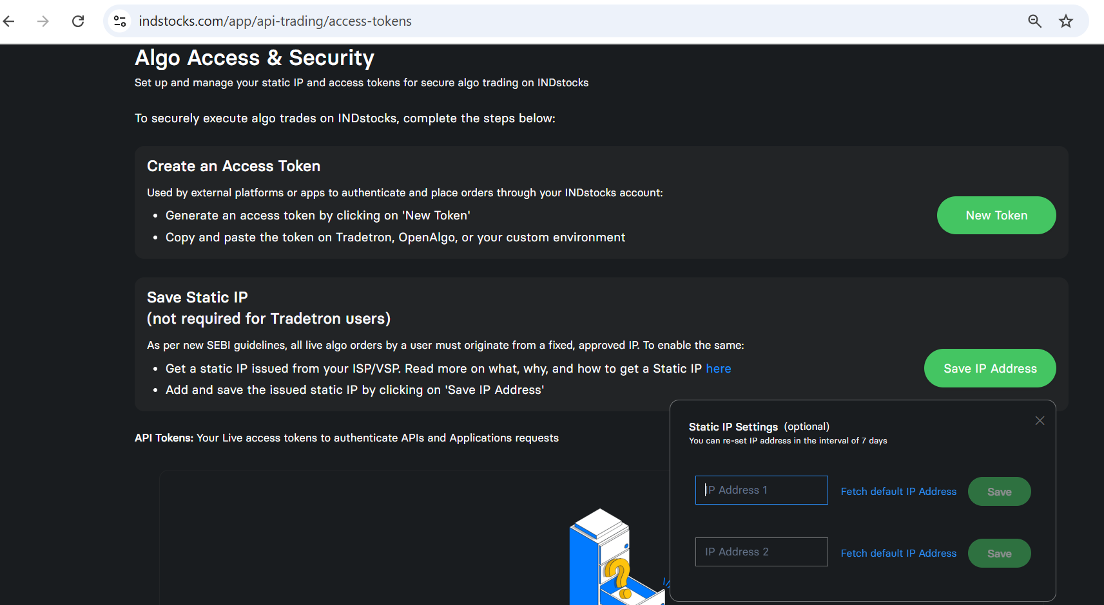Focus the IP Address 2 field

point(762,552)
